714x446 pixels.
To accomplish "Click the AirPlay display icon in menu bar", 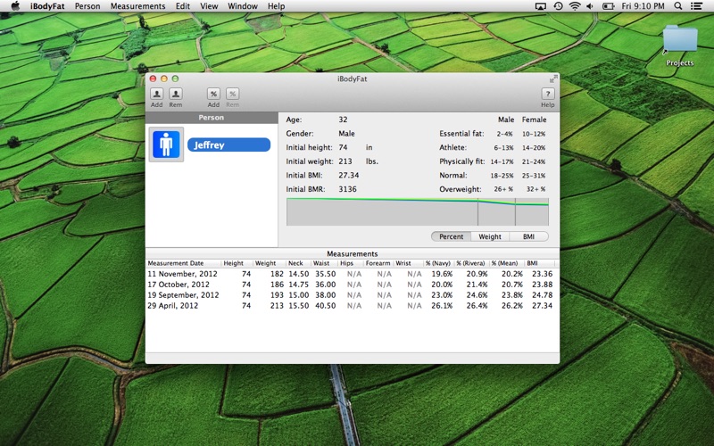I will point(541,6).
